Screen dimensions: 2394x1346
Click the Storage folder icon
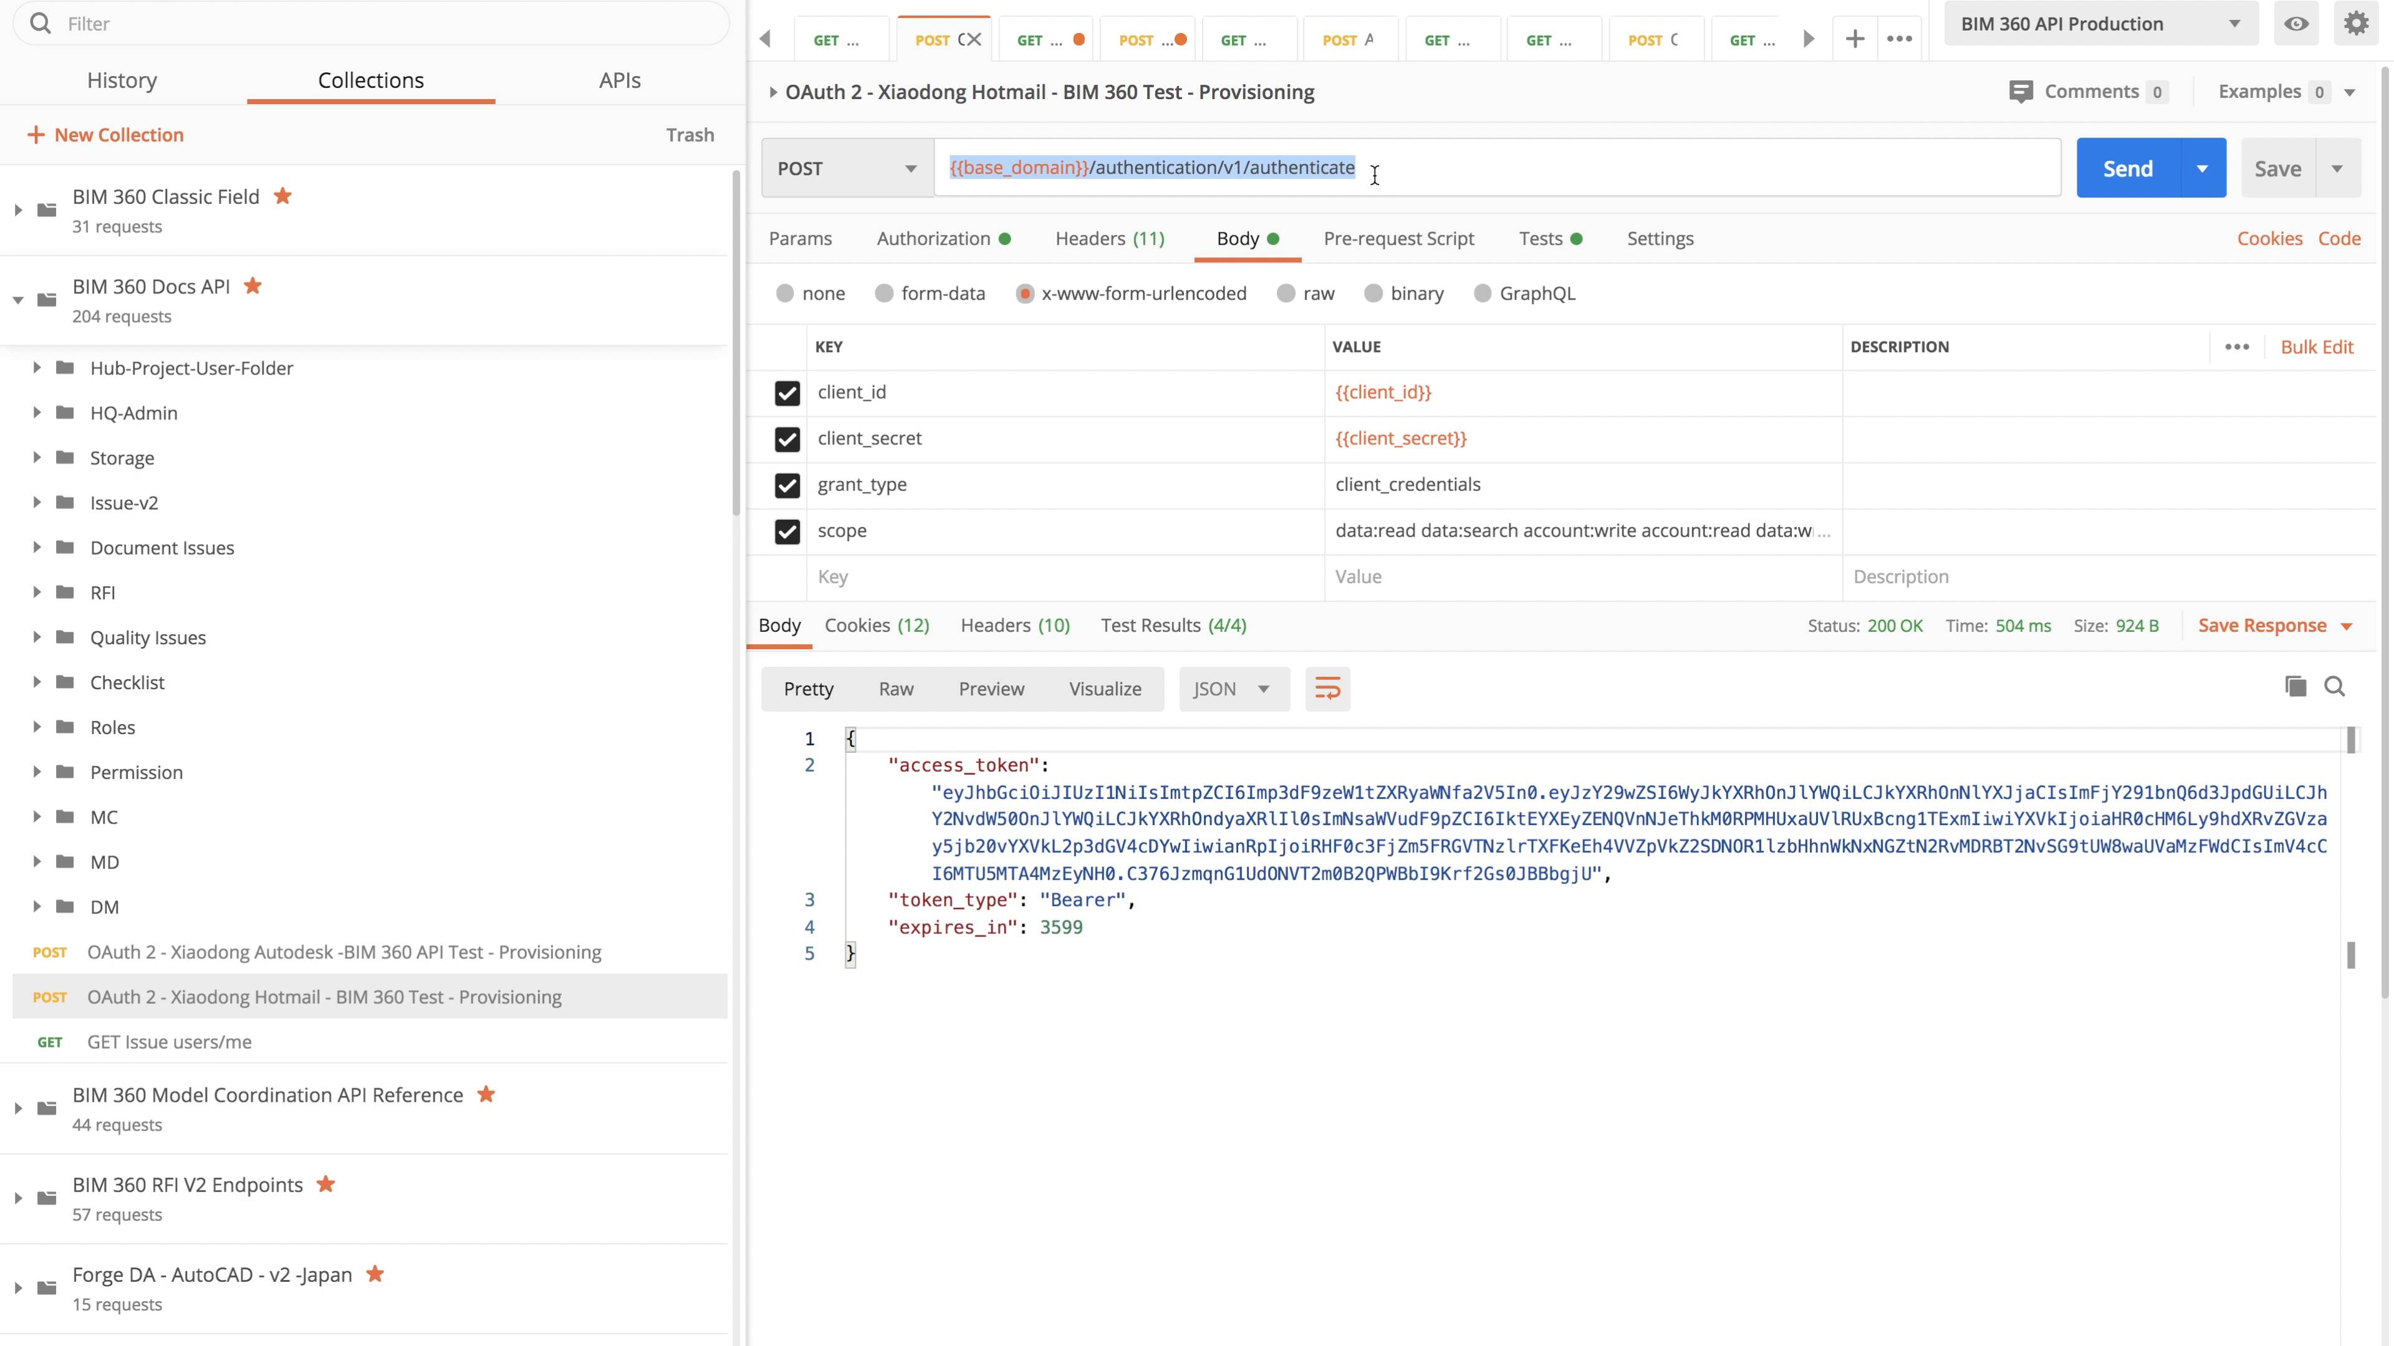point(65,457)
